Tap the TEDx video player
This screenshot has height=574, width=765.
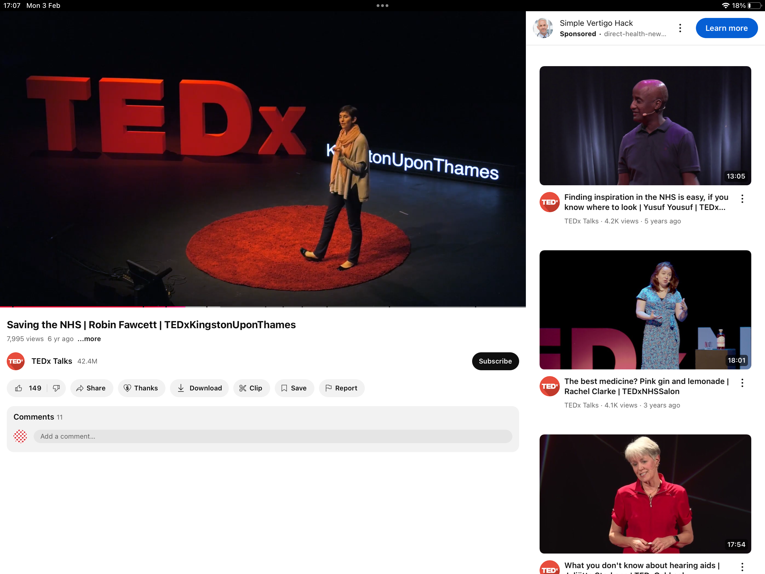263,159
